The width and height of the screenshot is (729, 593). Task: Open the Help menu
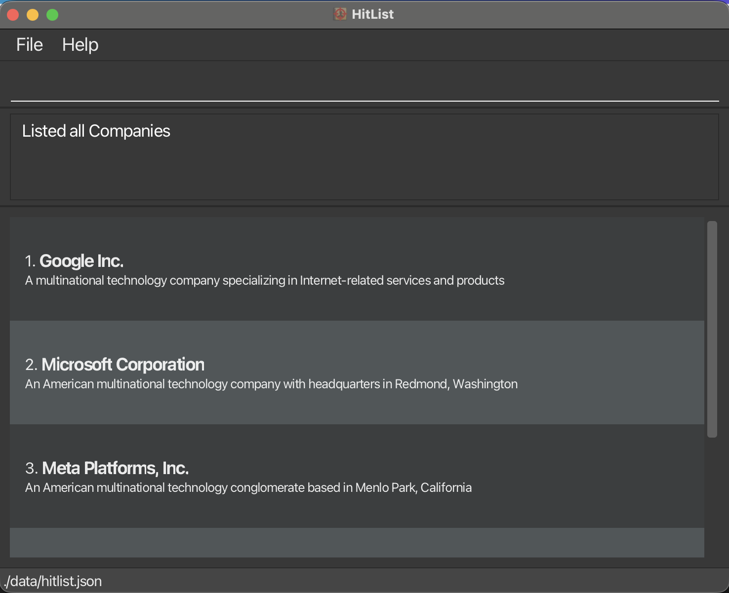[80, 44]
